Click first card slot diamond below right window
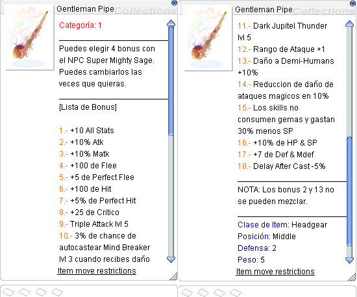This screenshot has width=357, height=297. tap(187, 292)
